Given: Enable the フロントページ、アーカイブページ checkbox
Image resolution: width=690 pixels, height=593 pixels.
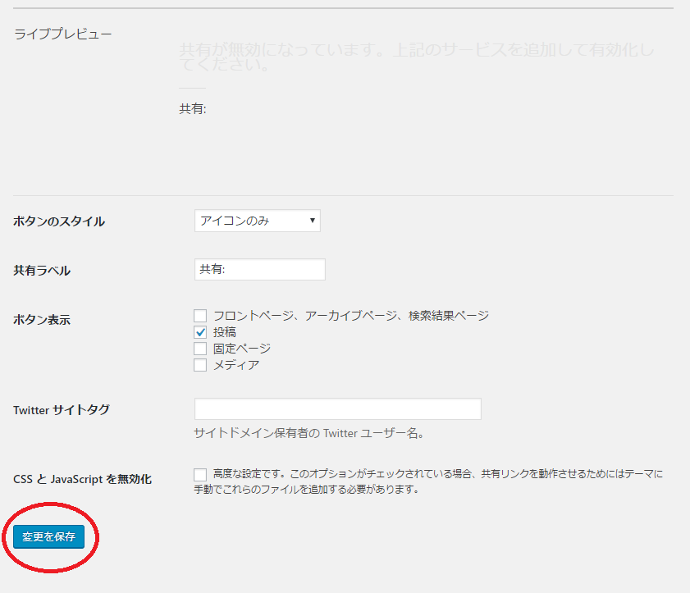Looking at the screenshot, I should pyautogui.click(x=200, y=316).
